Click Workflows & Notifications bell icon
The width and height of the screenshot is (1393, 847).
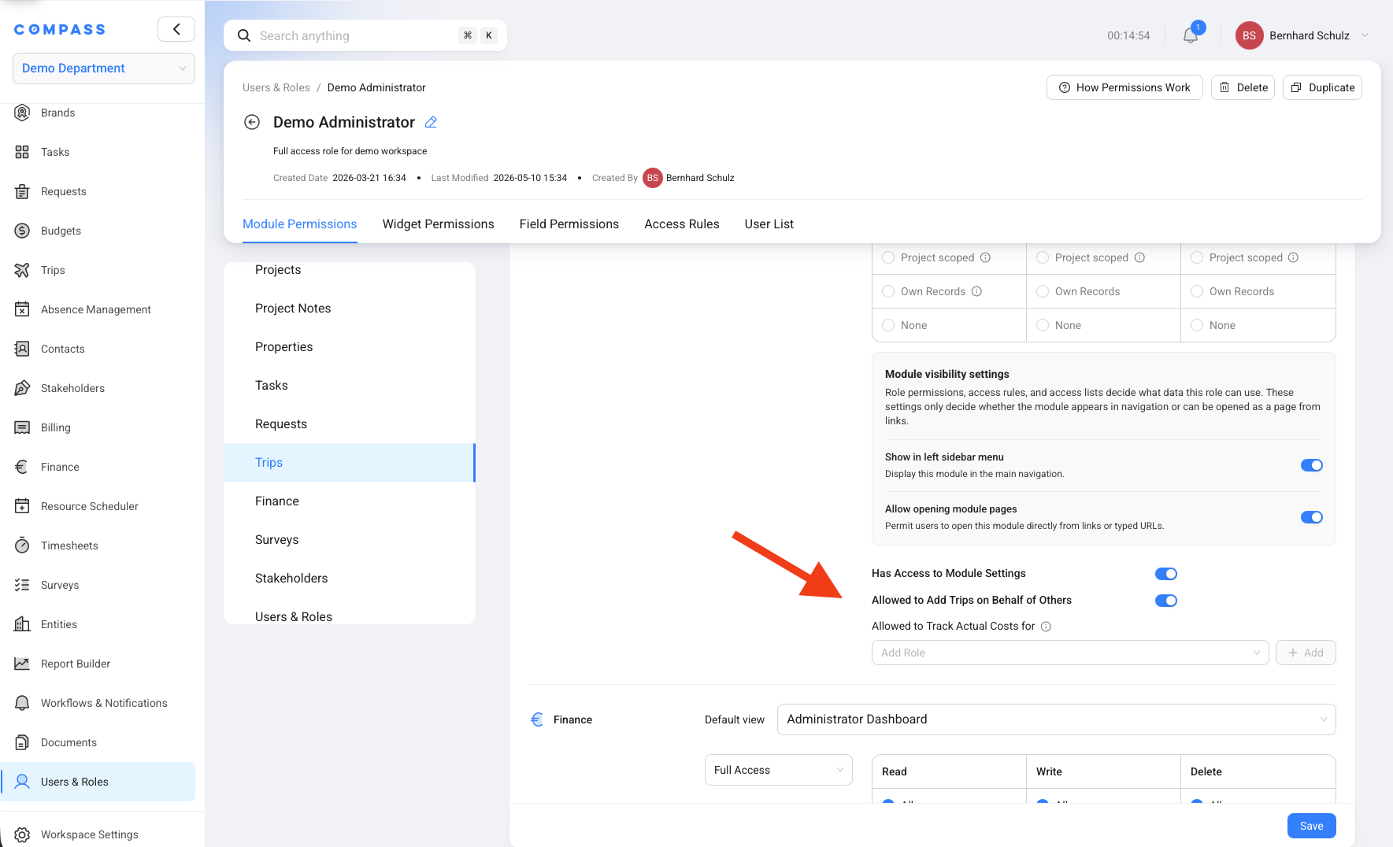22,703
